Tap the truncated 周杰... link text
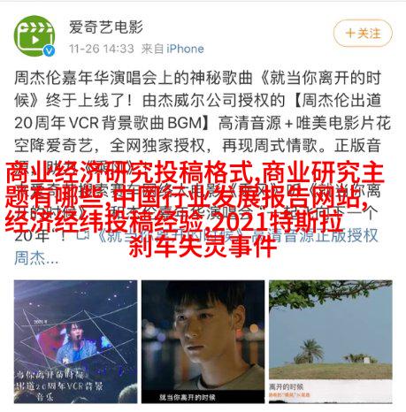 [36, 258]
